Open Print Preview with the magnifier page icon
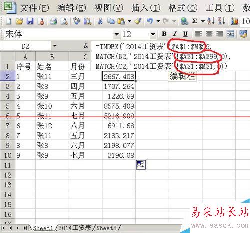Image resolution: width=250 pixels, height=233 pixels. tap(64, 21)
